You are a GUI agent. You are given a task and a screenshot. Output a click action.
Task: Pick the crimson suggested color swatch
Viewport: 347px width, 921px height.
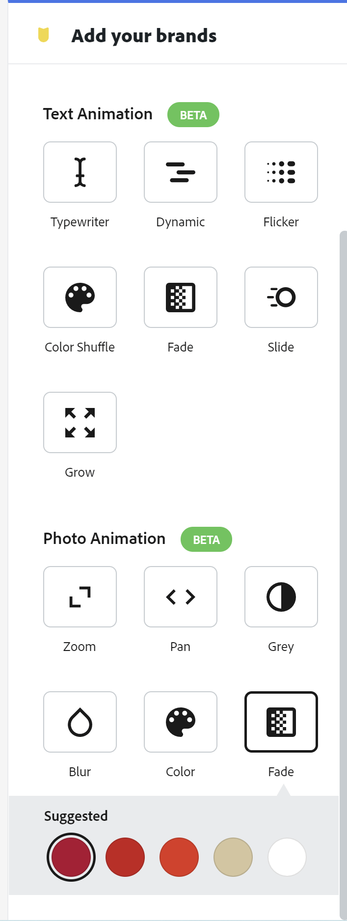point(71,857)
